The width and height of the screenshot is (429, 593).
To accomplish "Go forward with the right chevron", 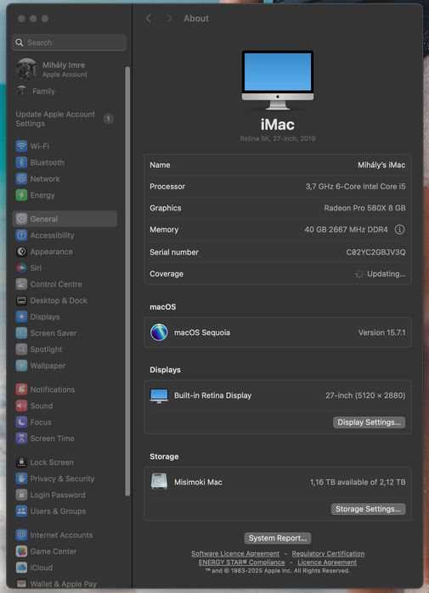I will 169,18.
